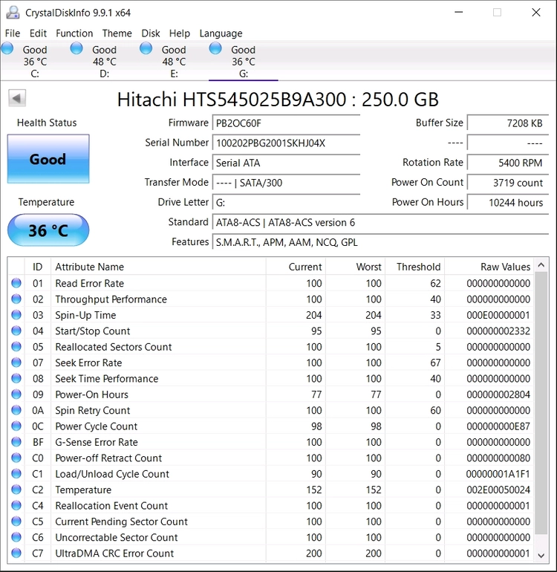Click the Attribute Name column header

pyautogui.click(x=158, y=267)
